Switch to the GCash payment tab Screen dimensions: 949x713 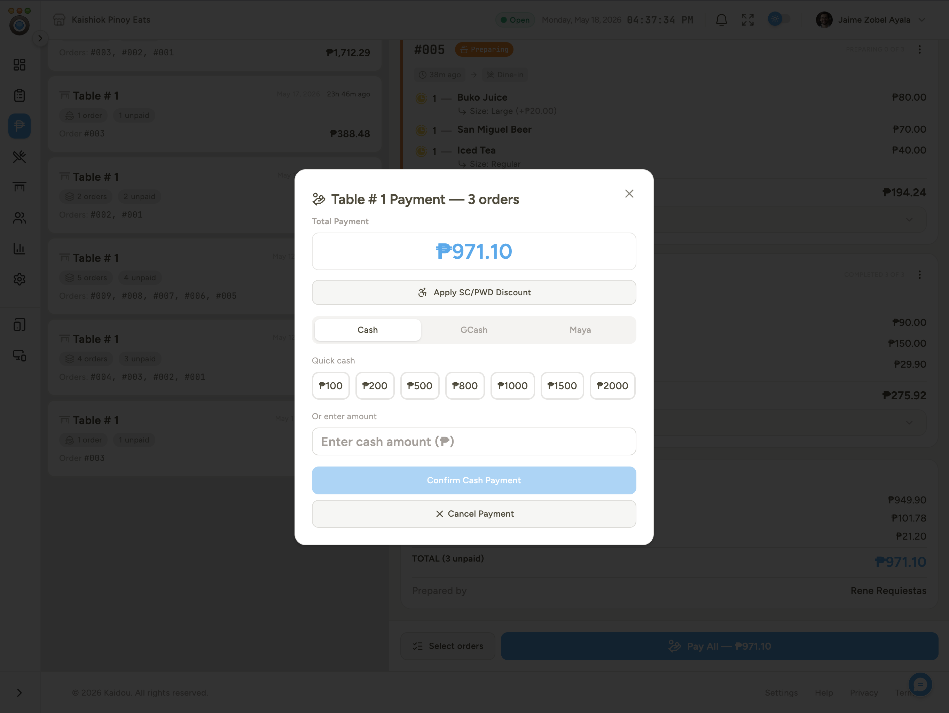click(474, 329)
